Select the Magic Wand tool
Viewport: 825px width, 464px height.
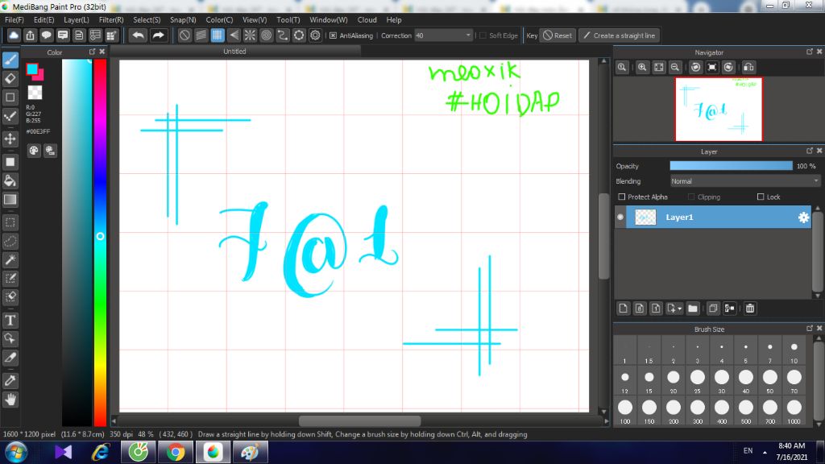coord(10,260)
